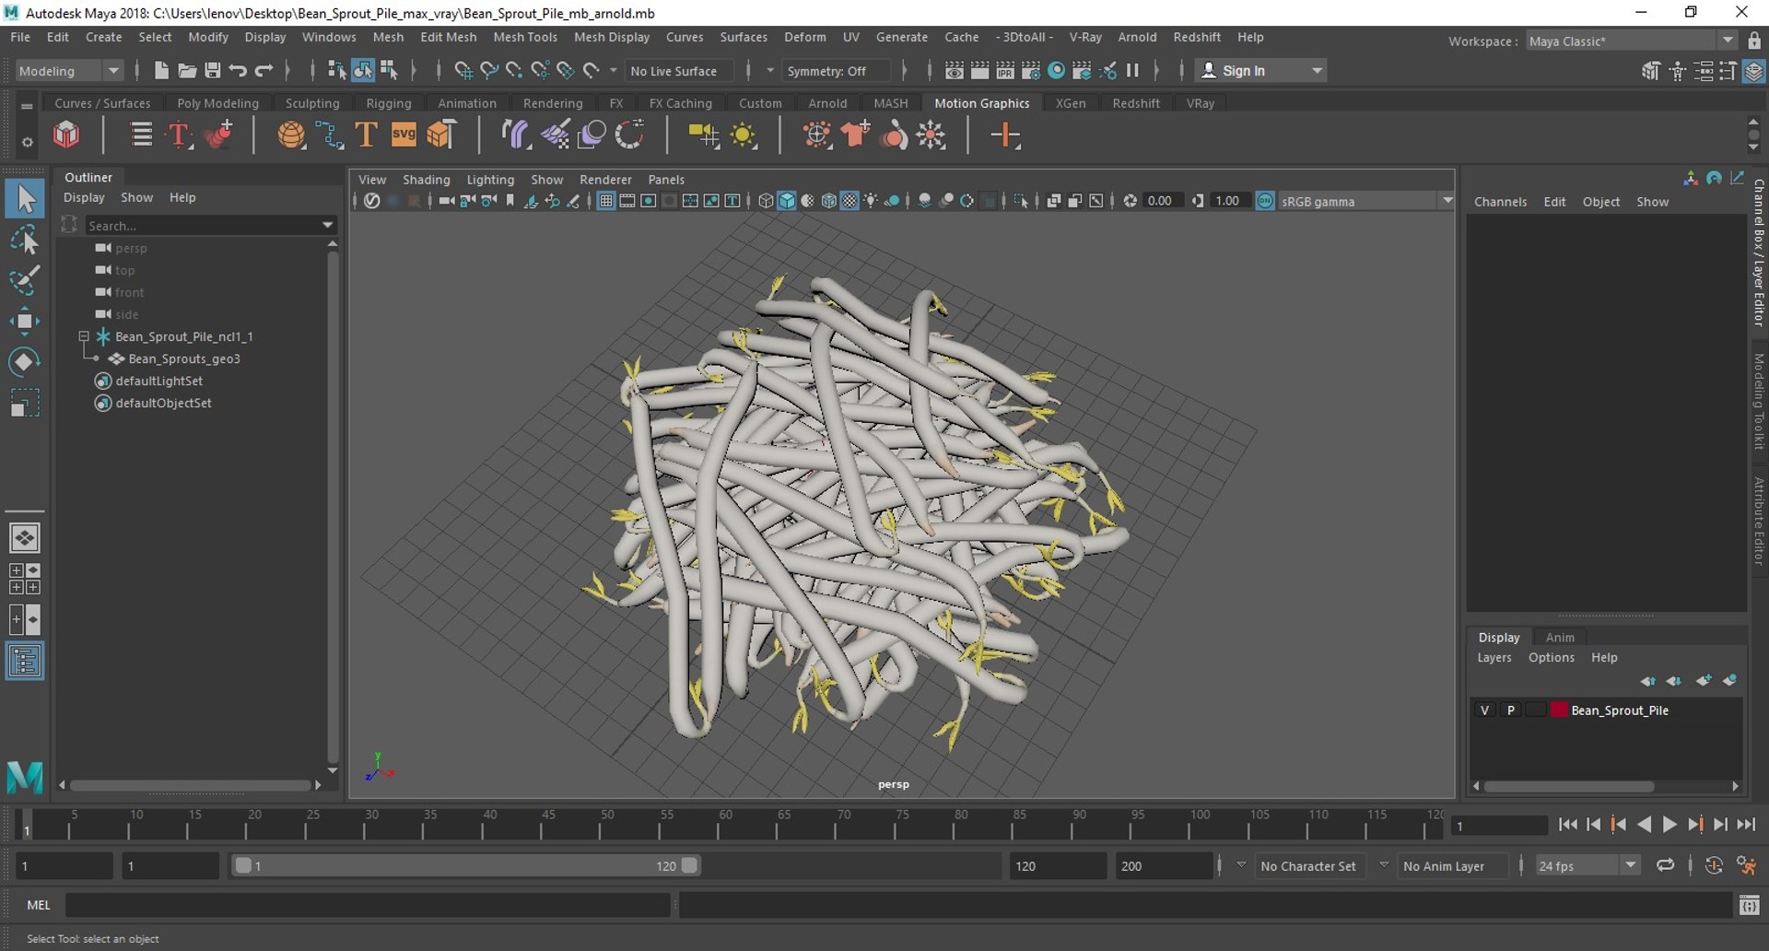
Task: Click the save scene icon
Action: pos(212,71)
